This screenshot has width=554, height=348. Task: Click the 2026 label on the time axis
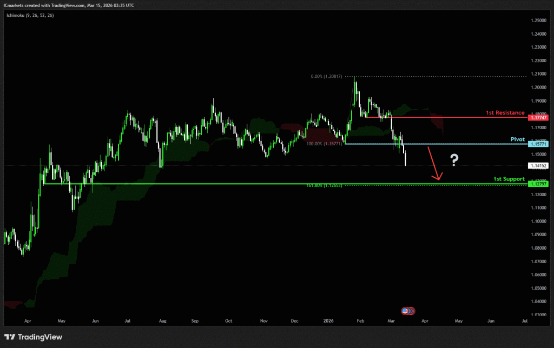tap(329, 320)
